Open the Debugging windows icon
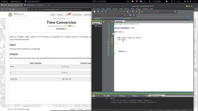Viewport: 198px width, 111px height. 130,15
